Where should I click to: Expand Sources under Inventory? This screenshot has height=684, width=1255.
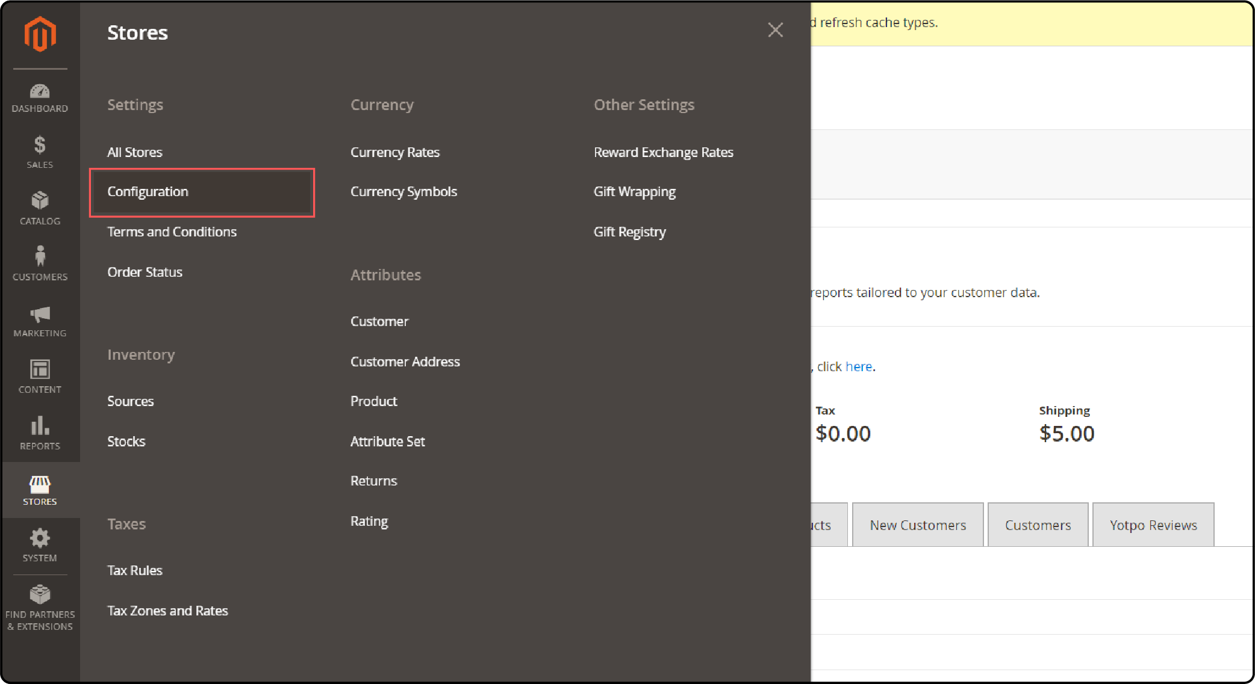tap(131, 401)
